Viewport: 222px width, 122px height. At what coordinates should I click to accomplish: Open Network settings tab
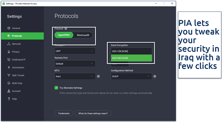tap(22, 44)
